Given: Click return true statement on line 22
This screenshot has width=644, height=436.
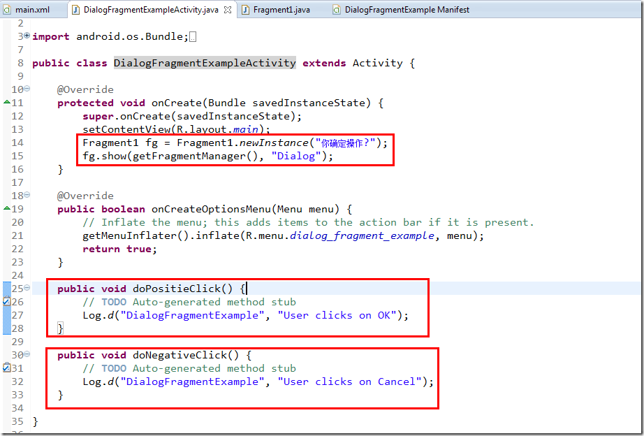Looking at the screenshot, I should tap(119, 249).
